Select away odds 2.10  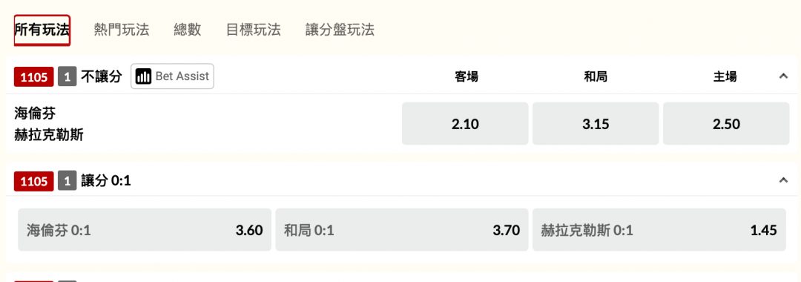pos(465,124)
